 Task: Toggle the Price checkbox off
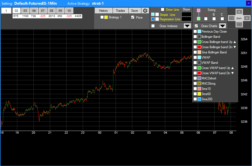[133, 17]
